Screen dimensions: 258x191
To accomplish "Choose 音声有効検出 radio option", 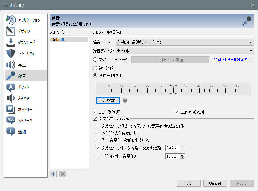I will click(x=95, y=75).
